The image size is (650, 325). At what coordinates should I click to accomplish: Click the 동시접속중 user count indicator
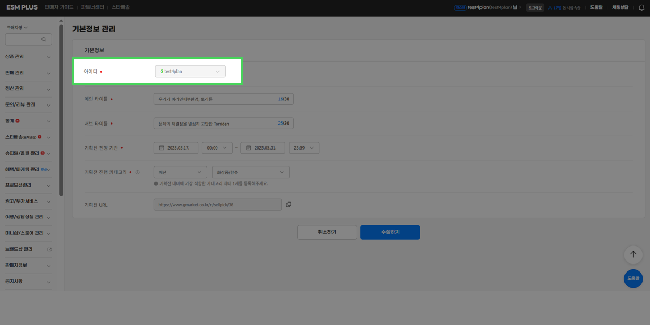564,8
